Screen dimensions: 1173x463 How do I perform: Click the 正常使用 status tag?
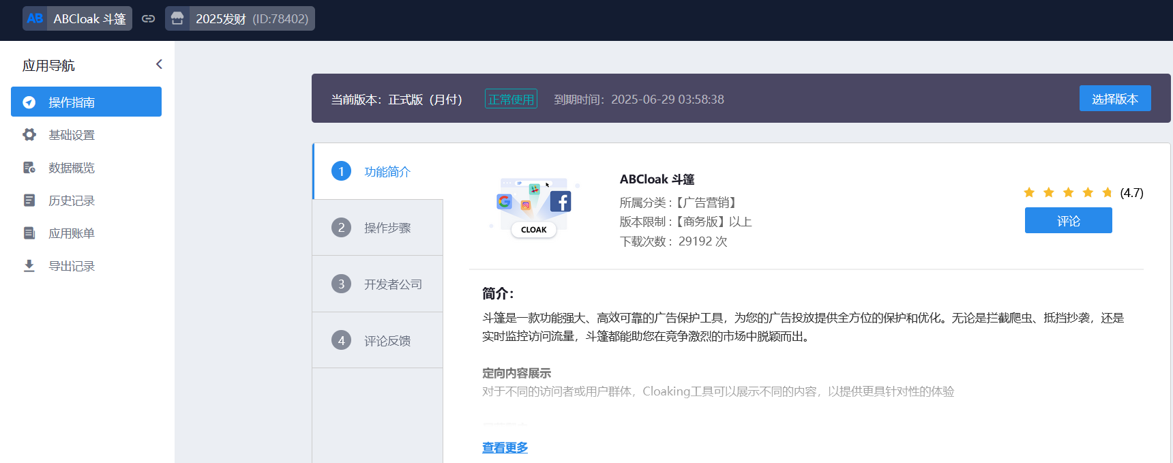tap(511, 99)
